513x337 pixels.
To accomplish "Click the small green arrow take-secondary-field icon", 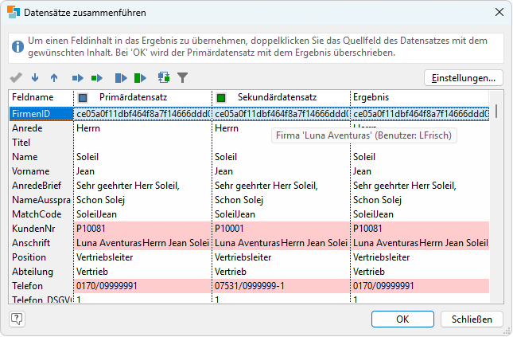I will pyautogui.click(x=97, y=78).
